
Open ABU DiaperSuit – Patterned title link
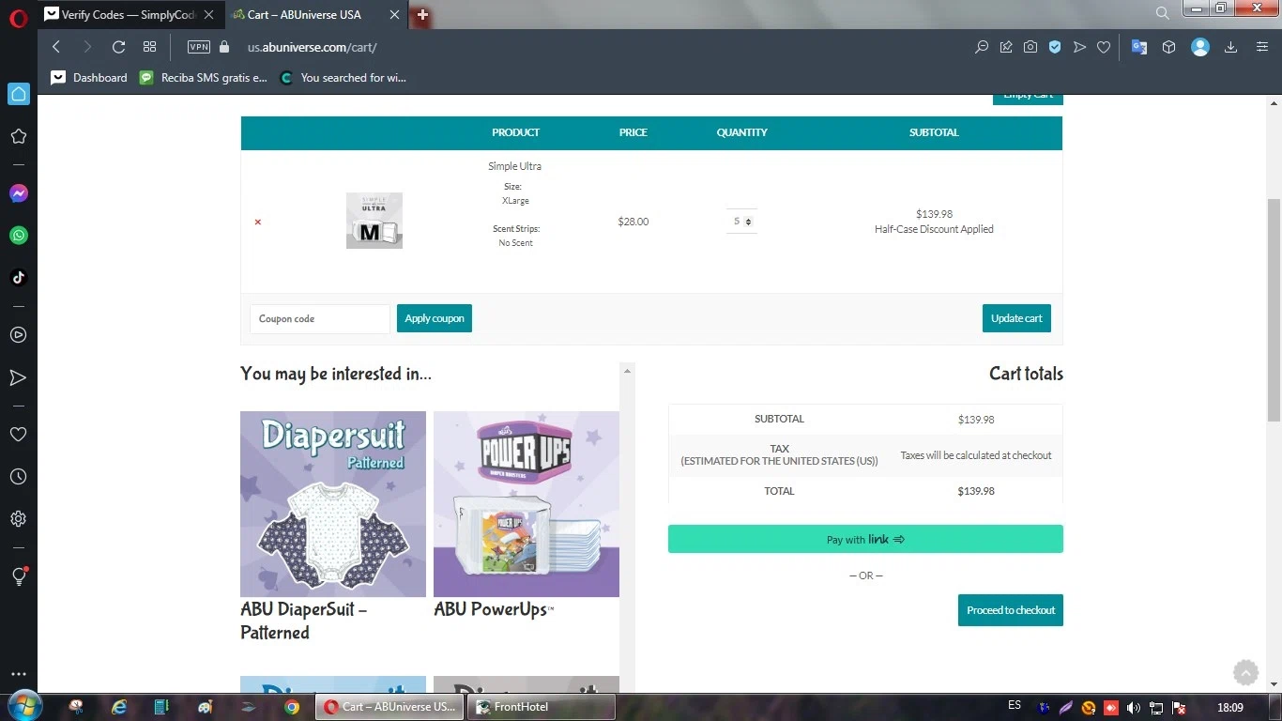(x=304, y=621)
